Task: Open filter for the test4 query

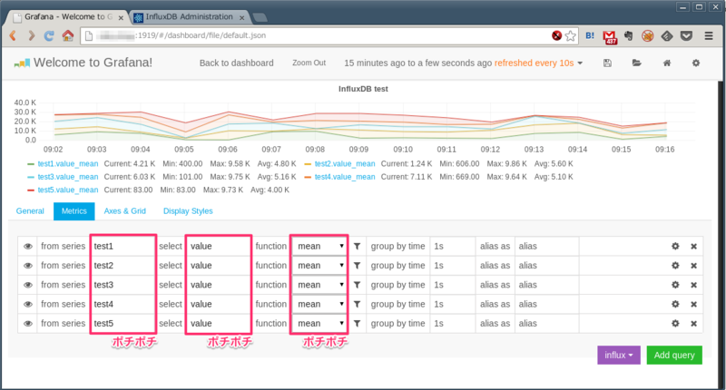Action: tap(357, 305)
